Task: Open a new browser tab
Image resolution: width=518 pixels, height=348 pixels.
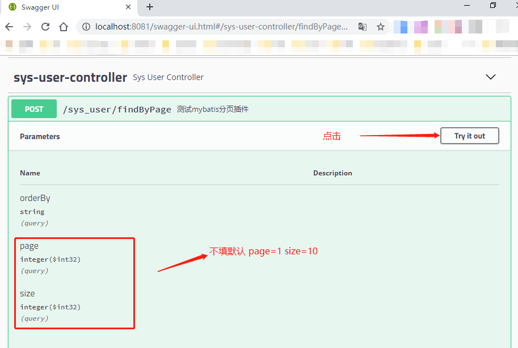Action: pyautogui.click(x=150, y=7)
